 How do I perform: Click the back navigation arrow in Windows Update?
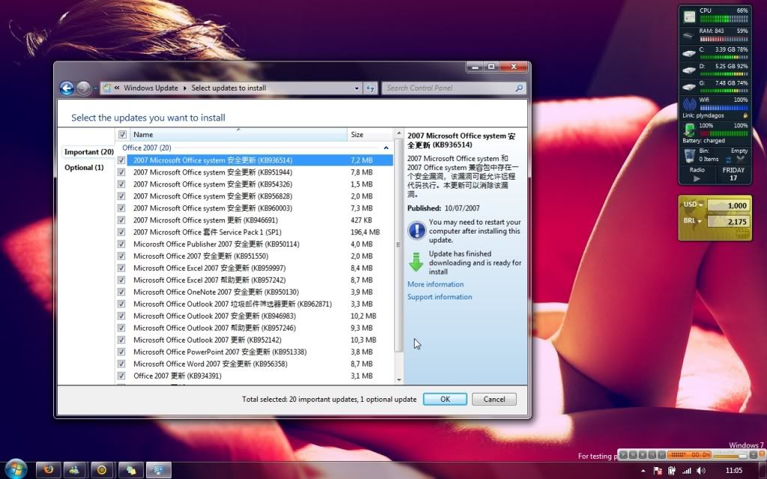67,88
